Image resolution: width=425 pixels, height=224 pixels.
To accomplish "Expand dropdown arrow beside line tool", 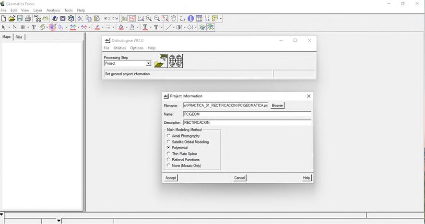I will pos(174,27).
